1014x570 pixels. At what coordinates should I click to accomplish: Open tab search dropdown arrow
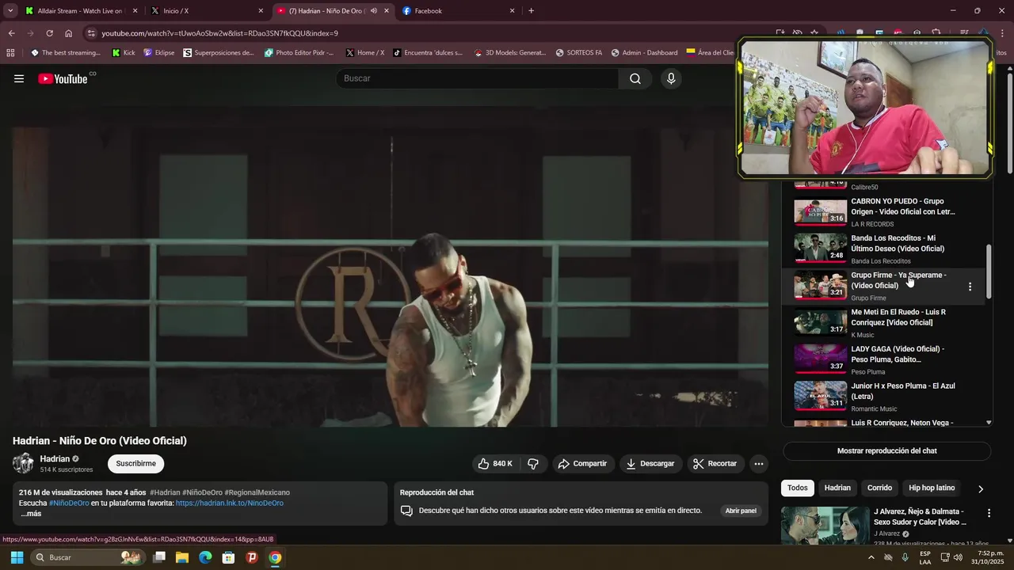tap(10, 11)
